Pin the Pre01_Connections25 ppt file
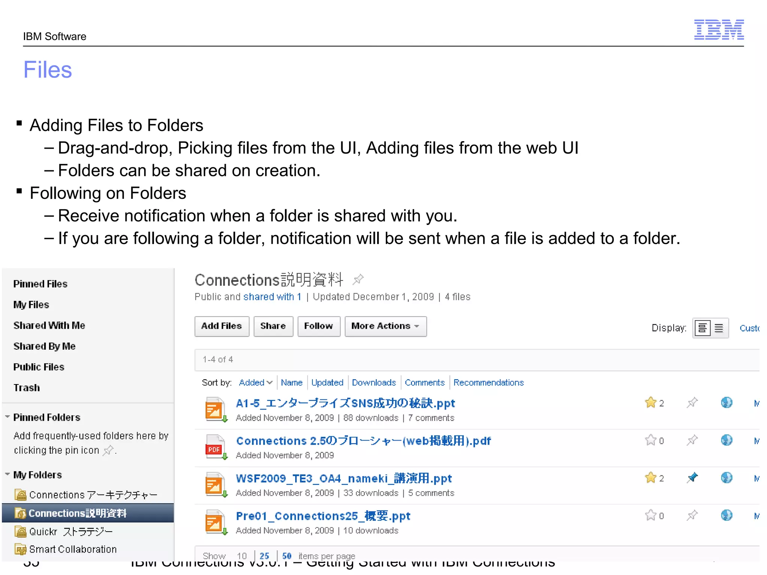The height and width of the screenshot is (575, 767). [692, 515]
